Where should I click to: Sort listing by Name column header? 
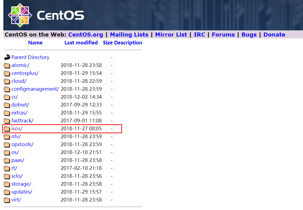coord(35,43)
